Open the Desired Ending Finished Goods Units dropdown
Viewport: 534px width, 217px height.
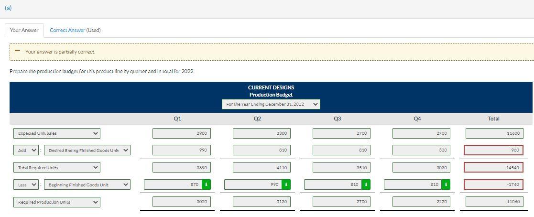[87, 150]
